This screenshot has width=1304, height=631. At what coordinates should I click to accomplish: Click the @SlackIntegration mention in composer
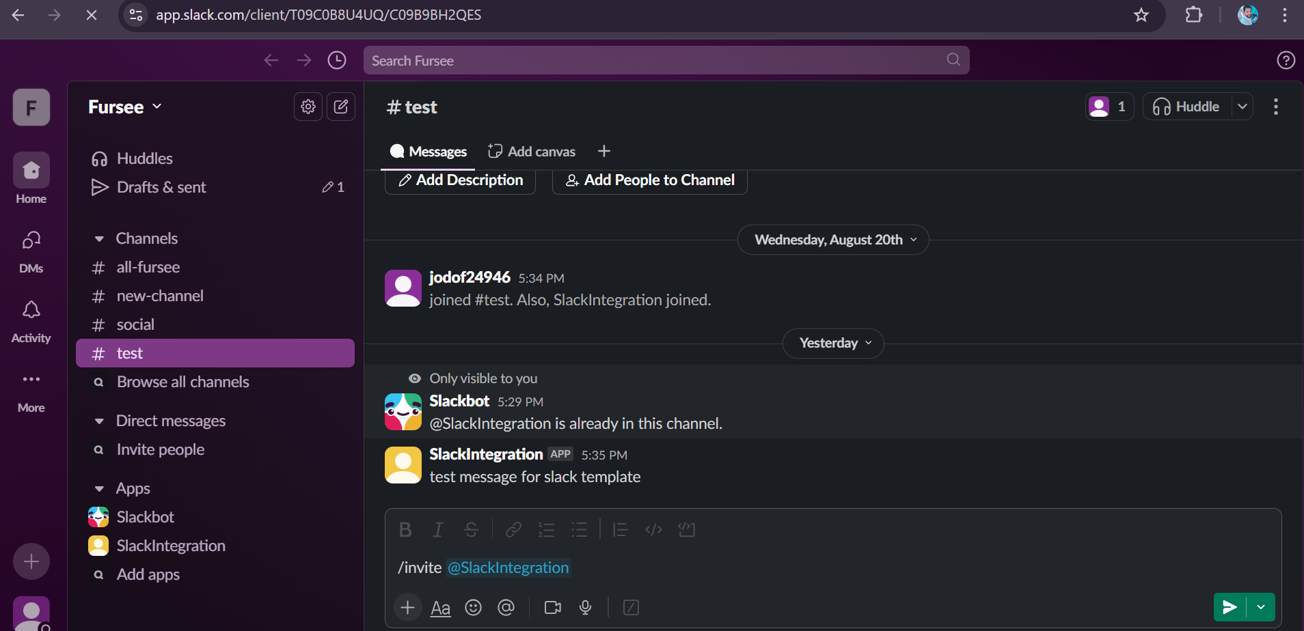[x=508, y=567]
